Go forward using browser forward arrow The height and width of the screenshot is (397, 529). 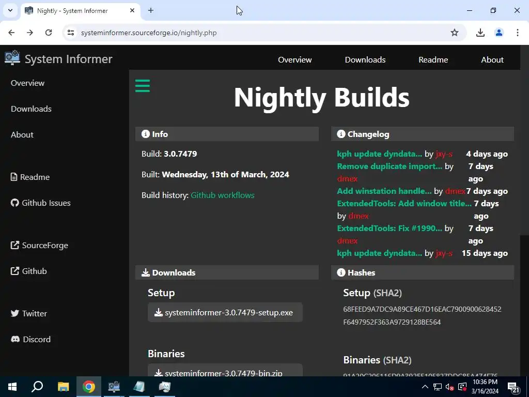(30, 33)
